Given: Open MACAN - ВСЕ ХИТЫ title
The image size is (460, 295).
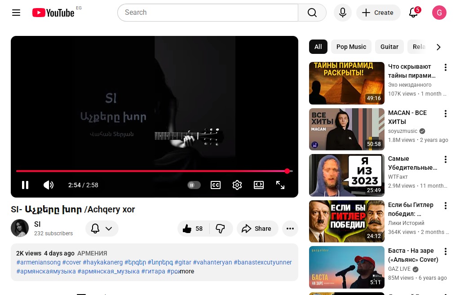Looking at the screenshot, I should tap(407, 117).
